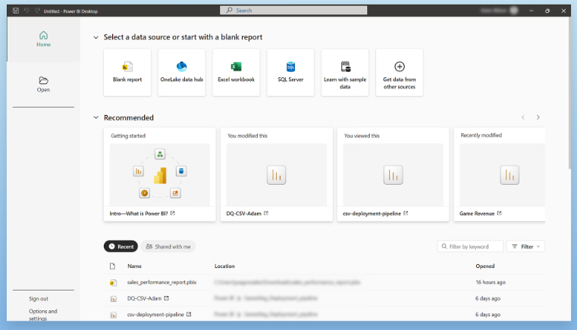
Task: Sort by the Name column header
Action: pyautogui.click(x=134, y=266)
